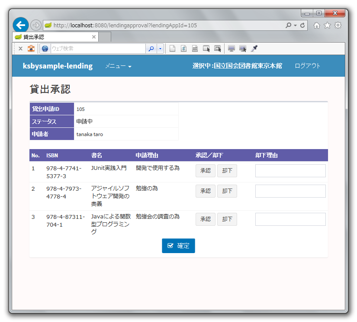
Task: Click the 貸出申請ID value 105
Action: 80,109
